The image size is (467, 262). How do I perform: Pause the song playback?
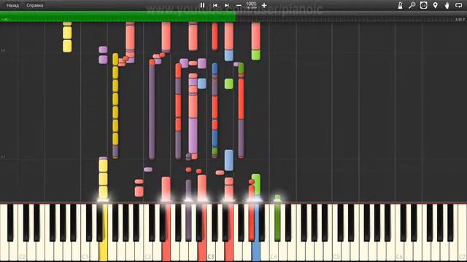(203, 5)
